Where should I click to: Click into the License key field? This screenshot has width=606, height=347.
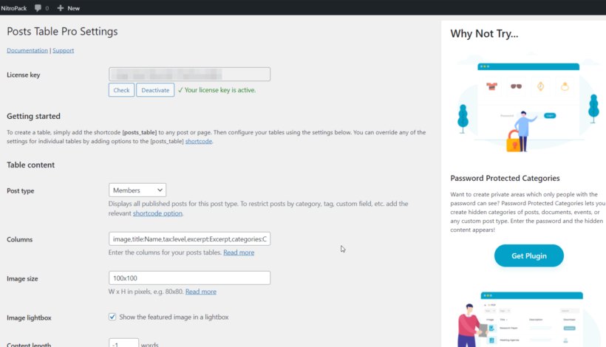tap(189, 75)
